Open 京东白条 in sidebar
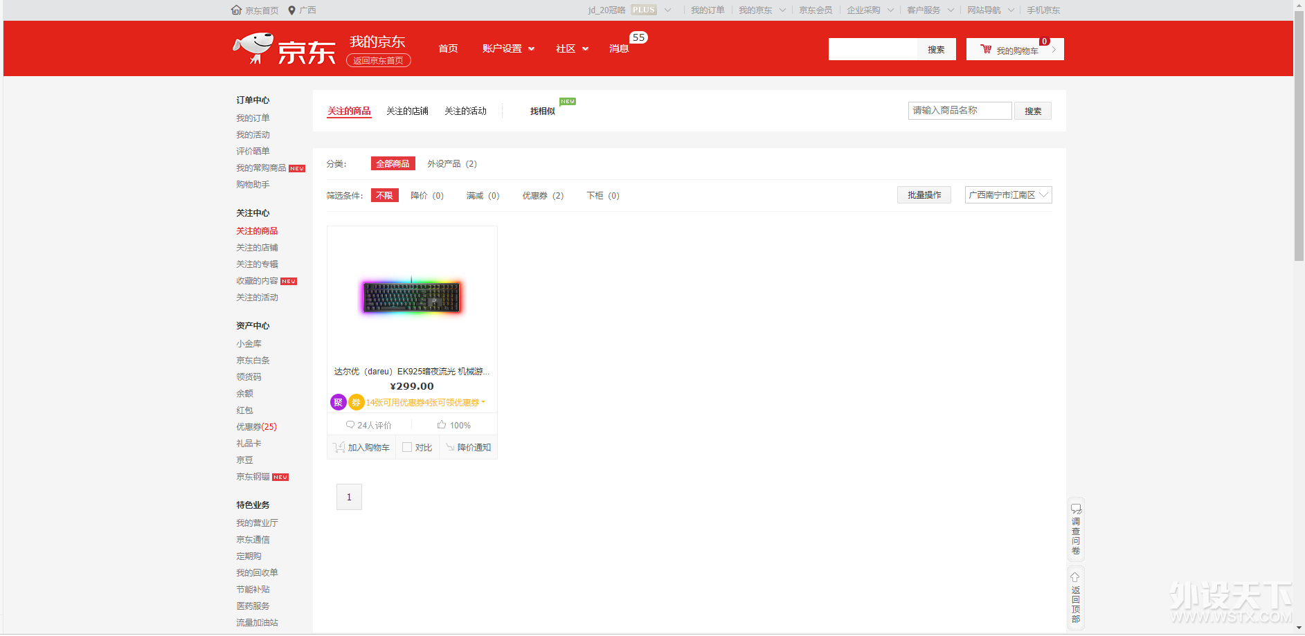This screenshot has width=1305, height=636. pyautogui.click(x=253, y=361)
